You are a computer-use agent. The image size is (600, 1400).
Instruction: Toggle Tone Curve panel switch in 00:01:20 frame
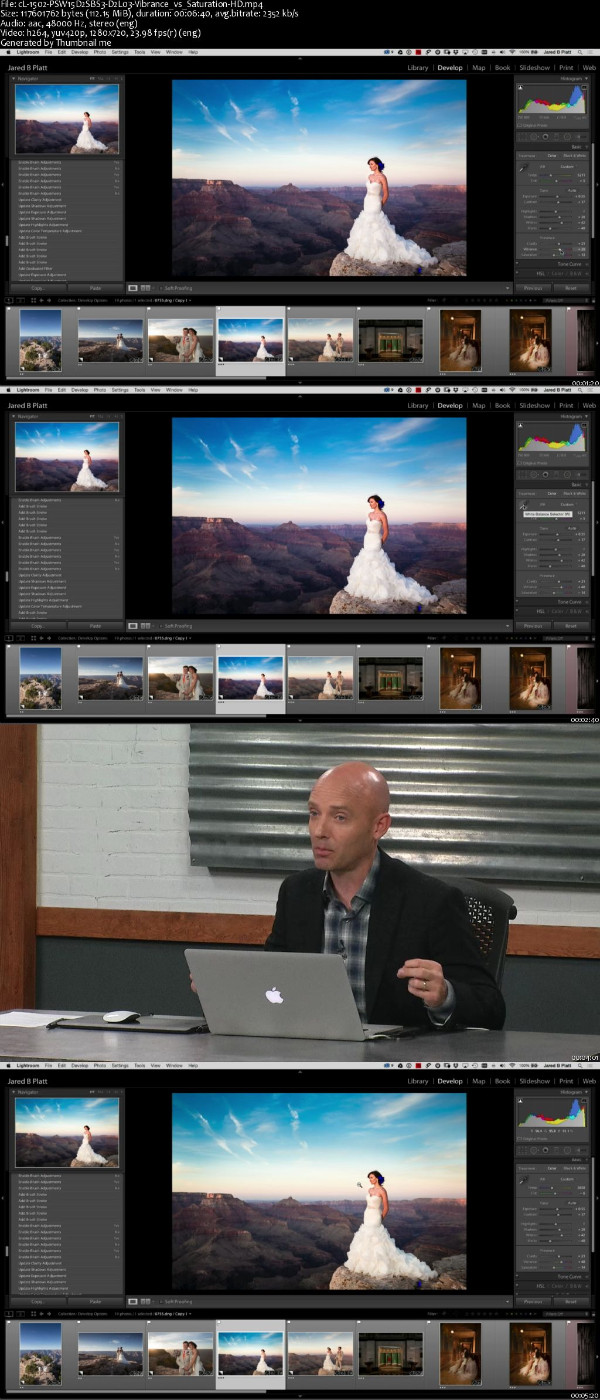(x=517, y=264)
